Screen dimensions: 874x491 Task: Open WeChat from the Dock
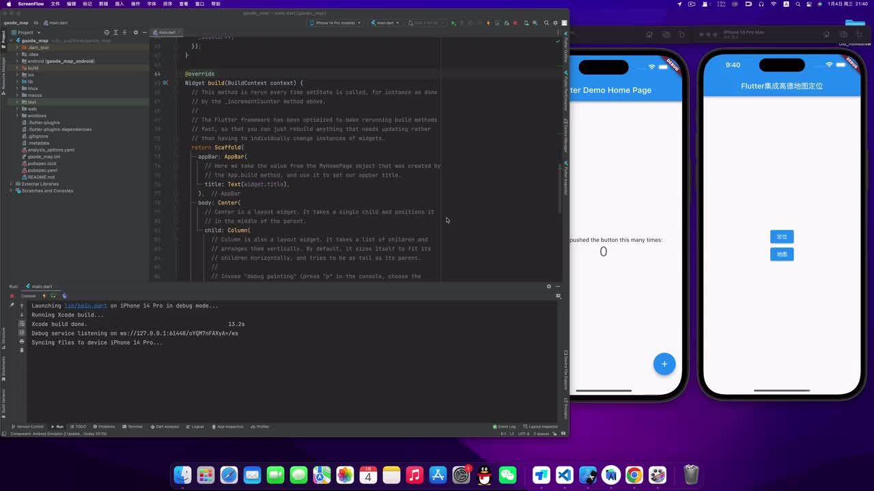click(x=507, y=475)
